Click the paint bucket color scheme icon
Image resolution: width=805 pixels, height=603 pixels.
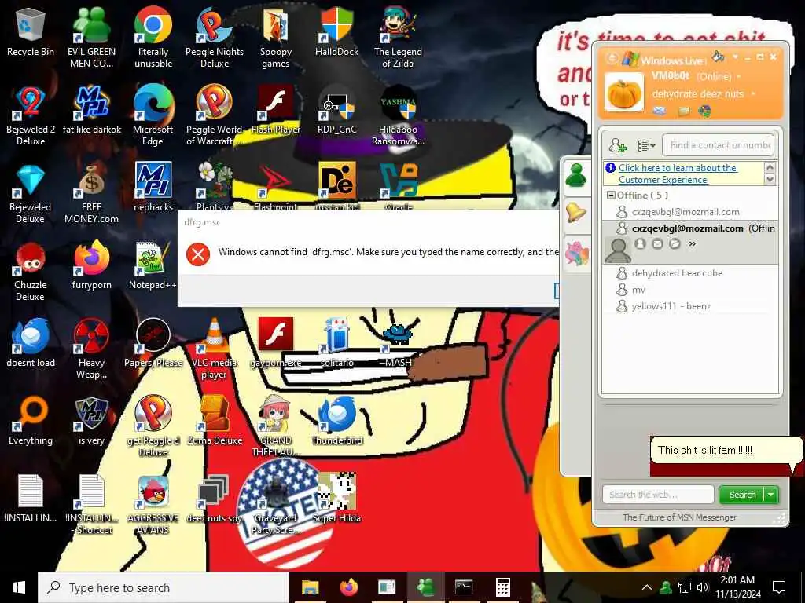tap(718, 57)
